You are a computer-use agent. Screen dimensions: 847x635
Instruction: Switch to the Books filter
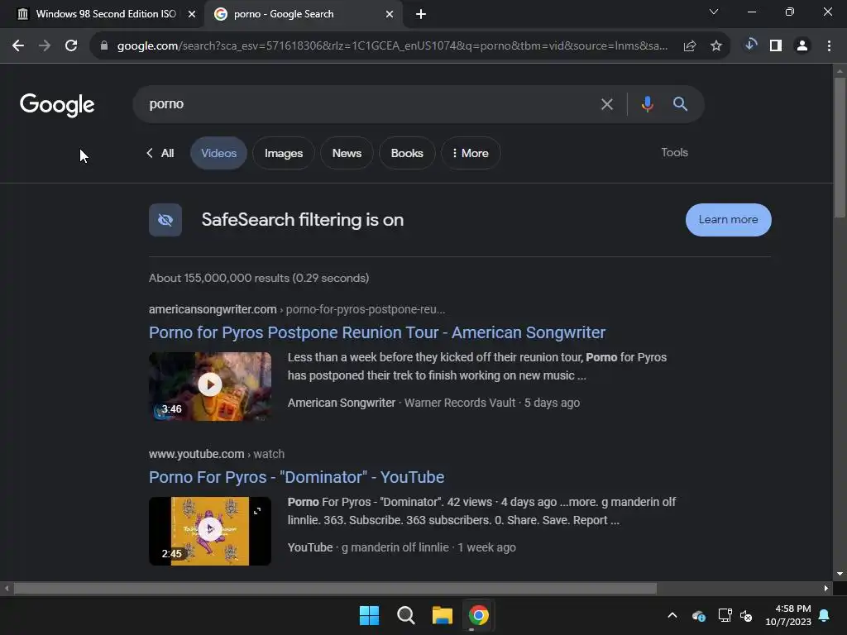(407, 153)
